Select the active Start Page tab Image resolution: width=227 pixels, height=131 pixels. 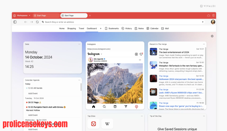point(74,15)
